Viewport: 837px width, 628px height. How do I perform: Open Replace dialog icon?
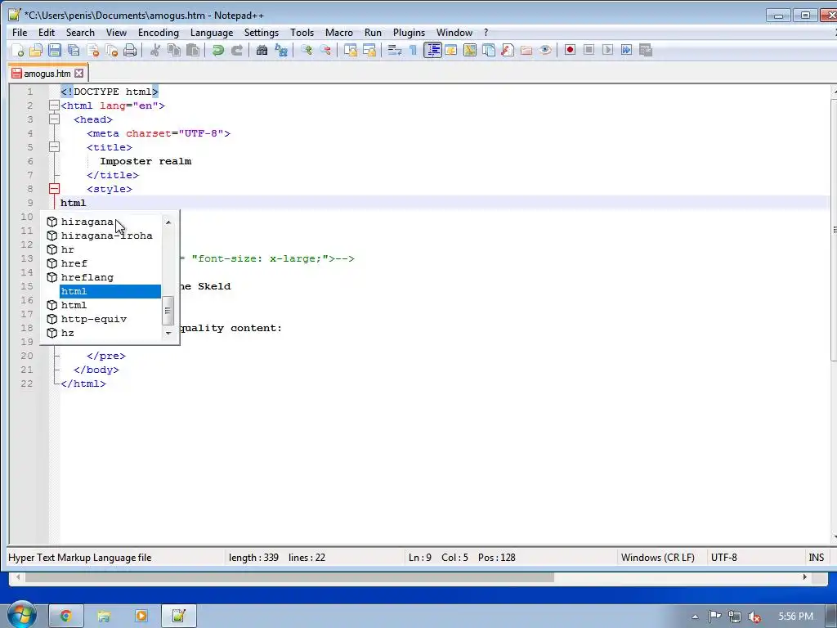coord(281,50)
